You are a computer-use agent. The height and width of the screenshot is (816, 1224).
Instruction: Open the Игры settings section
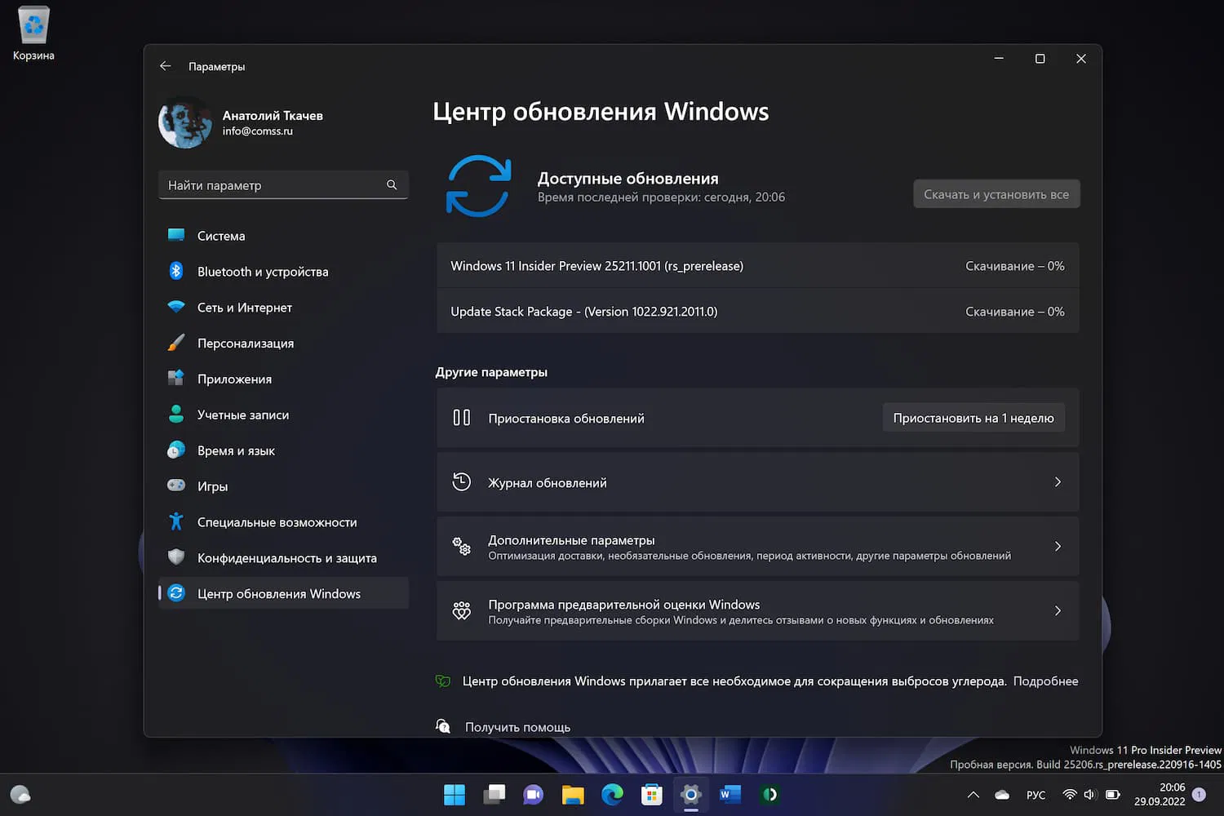[212, 486]
